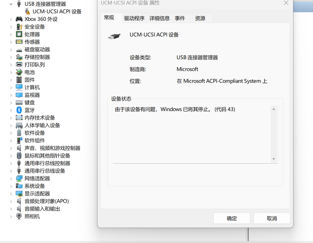Open the 详细信息 tab
This screenshot has width=313, height=243.
[159, 18]
